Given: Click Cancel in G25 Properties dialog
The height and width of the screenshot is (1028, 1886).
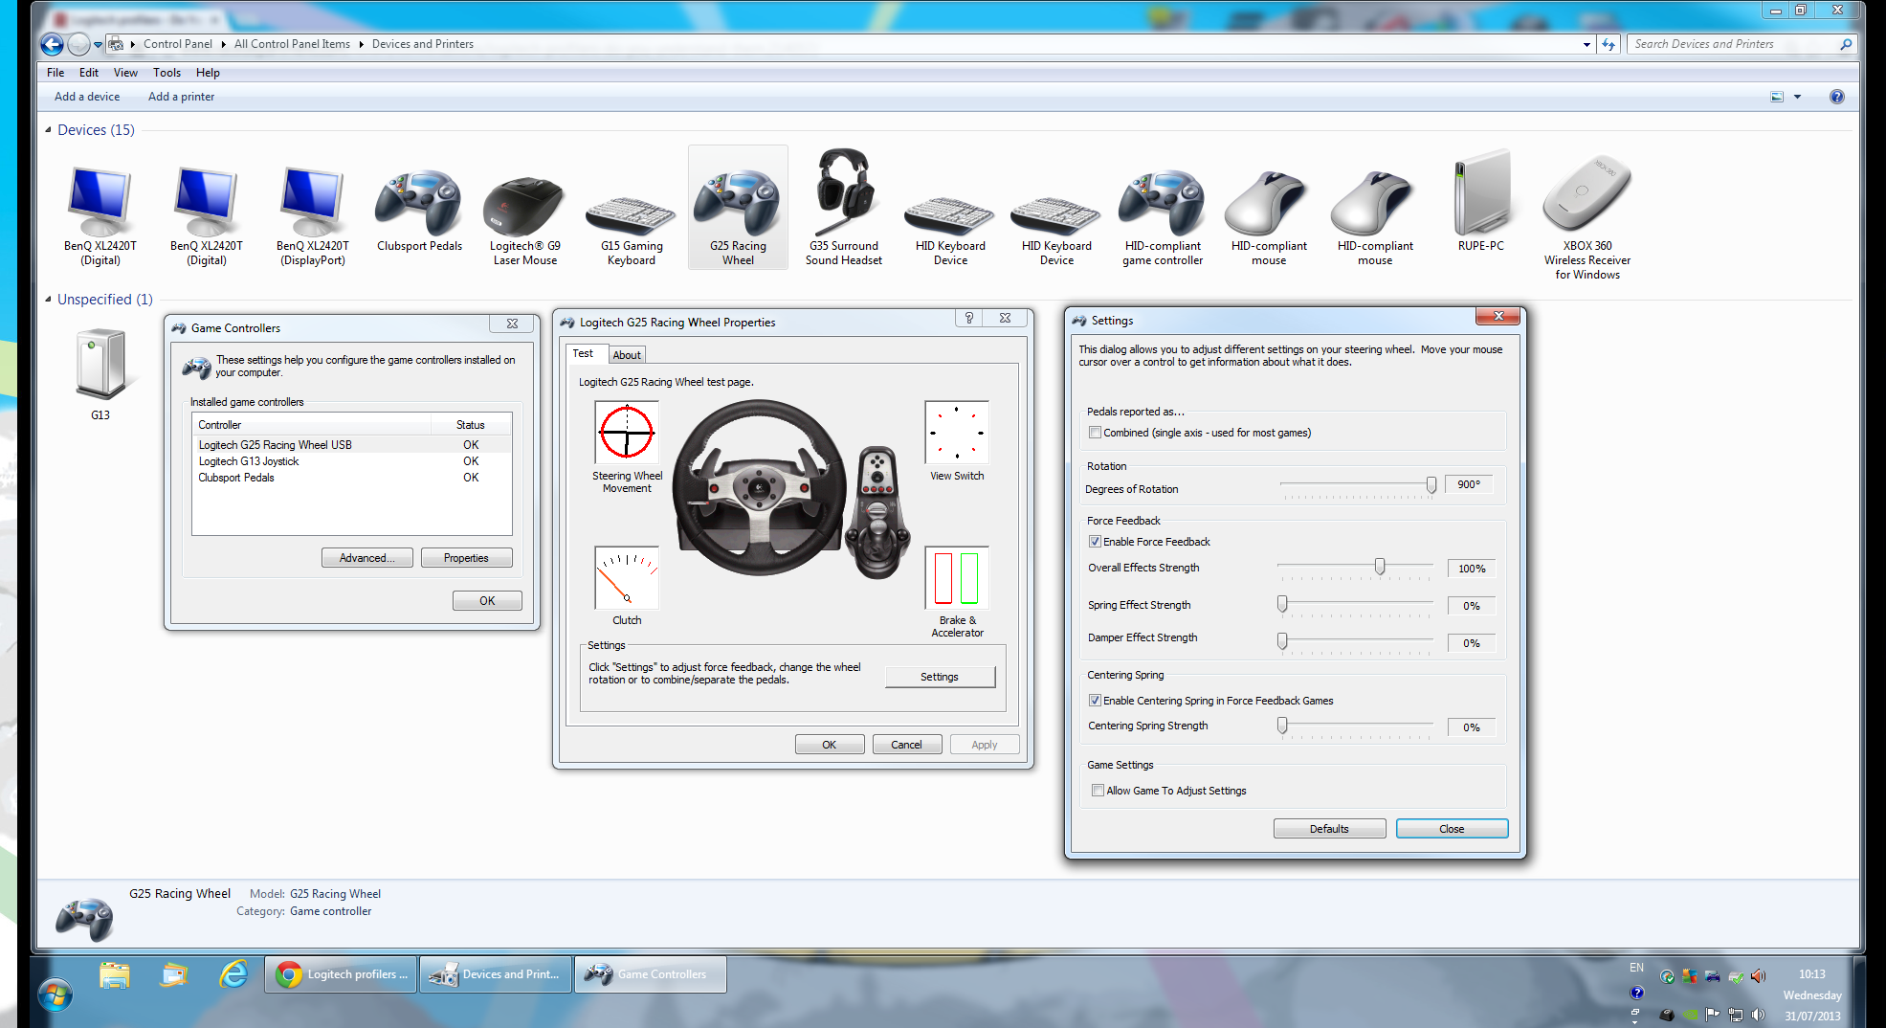Looking at the screenshot, I should point(906,745).
